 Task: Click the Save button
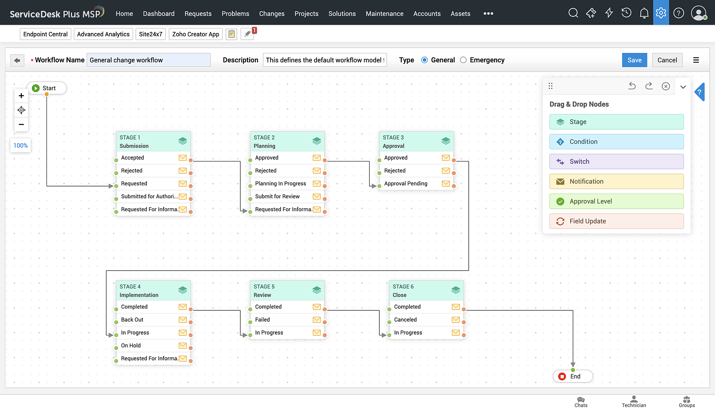(x=635, y=60)
